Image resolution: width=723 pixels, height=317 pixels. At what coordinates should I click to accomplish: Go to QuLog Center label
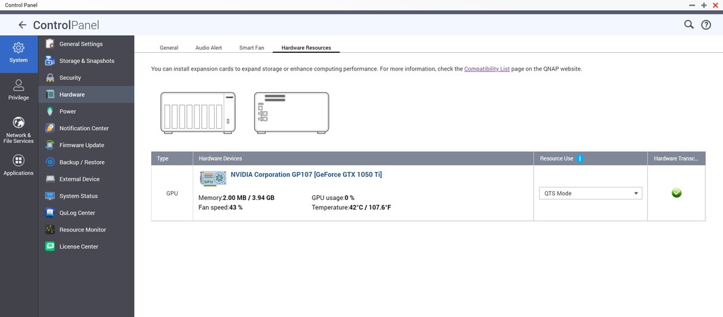77,213
